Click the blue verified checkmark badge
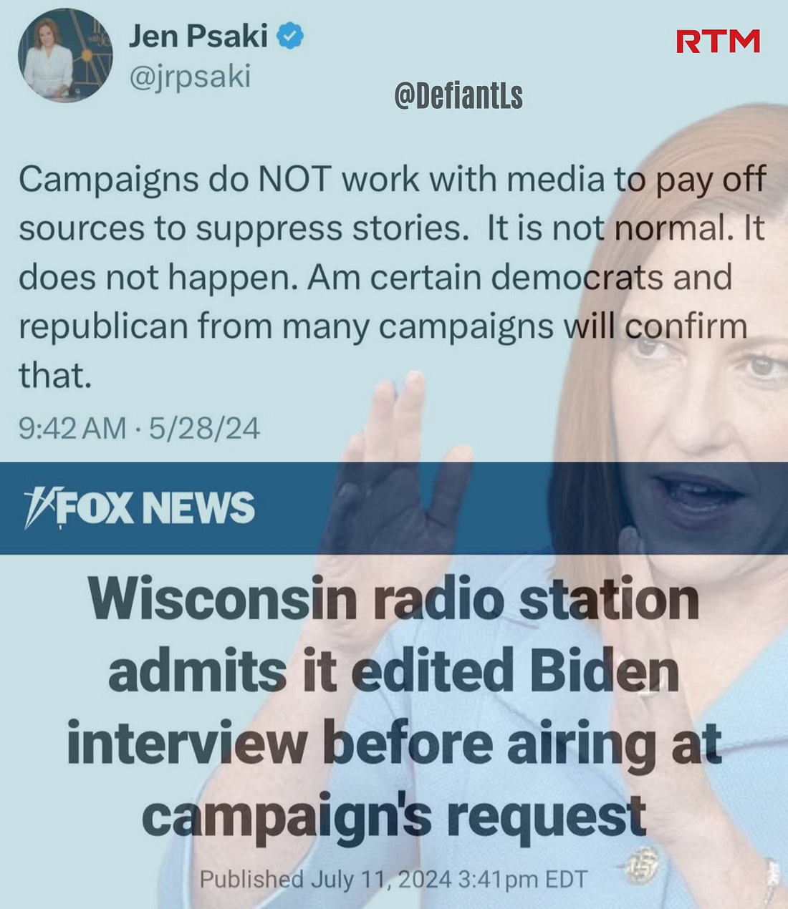The image size is (788, 909). [x=290, y=36]
